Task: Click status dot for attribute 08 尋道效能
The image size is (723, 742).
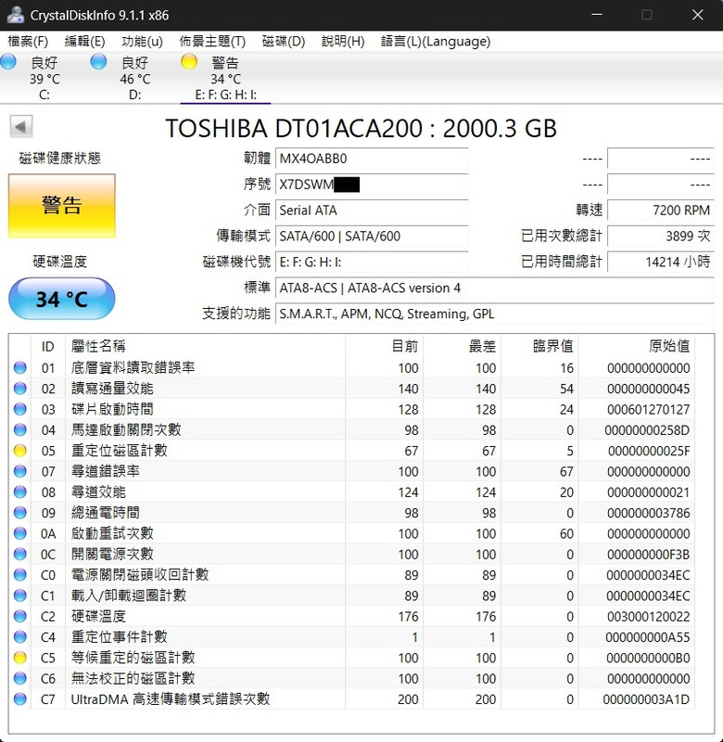Action: pos(19,493)
